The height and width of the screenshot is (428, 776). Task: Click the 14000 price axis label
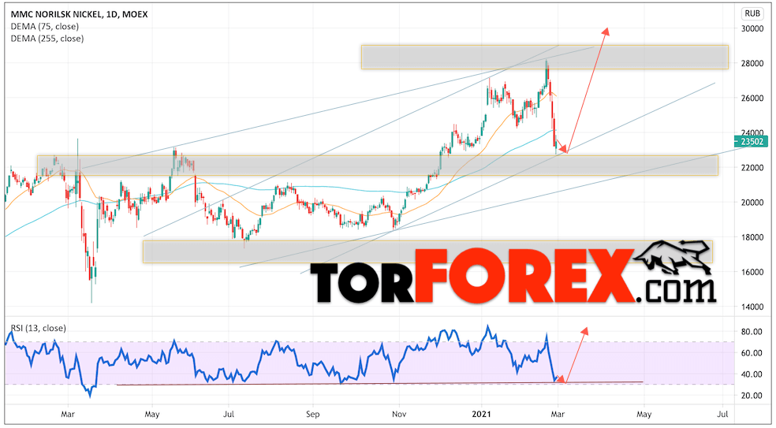[752, 307]
